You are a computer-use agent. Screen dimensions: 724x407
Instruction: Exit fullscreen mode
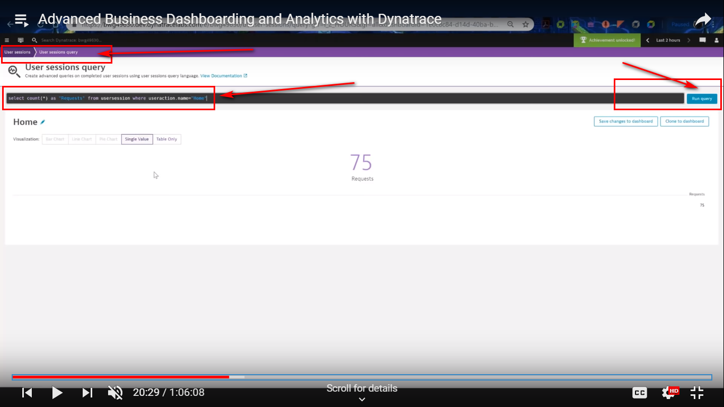click(697, 393)
